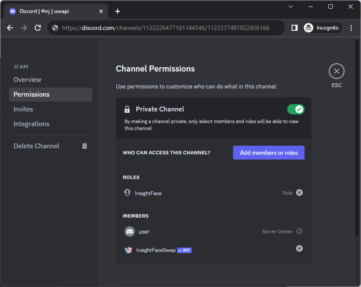Expand the tab search chevron
The width and height of the screenshot is (361, 287).
click(291, 7)
